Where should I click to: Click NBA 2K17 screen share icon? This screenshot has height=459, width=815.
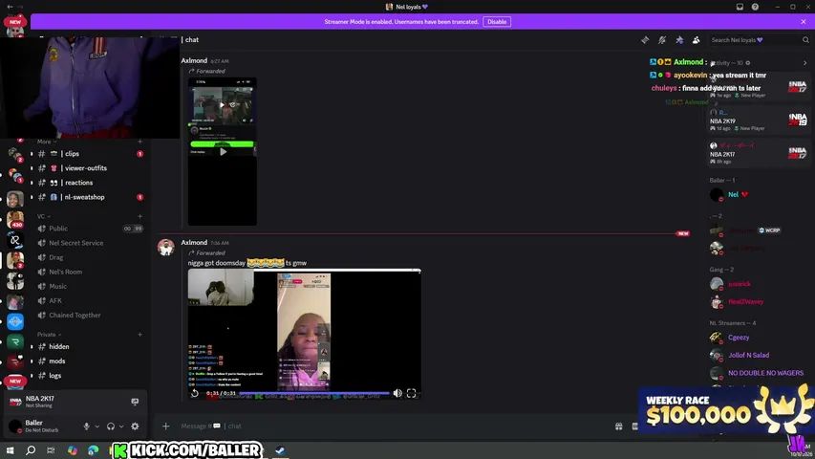point(135,402)
